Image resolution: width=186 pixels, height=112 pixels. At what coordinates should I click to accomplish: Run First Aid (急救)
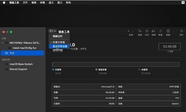click(x=140, y=31)
